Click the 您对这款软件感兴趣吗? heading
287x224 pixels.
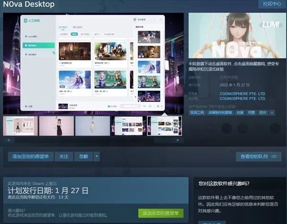point(224,183)
